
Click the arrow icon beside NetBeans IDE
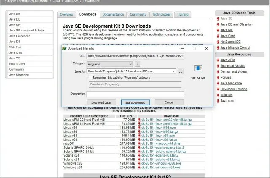point(218,42)
